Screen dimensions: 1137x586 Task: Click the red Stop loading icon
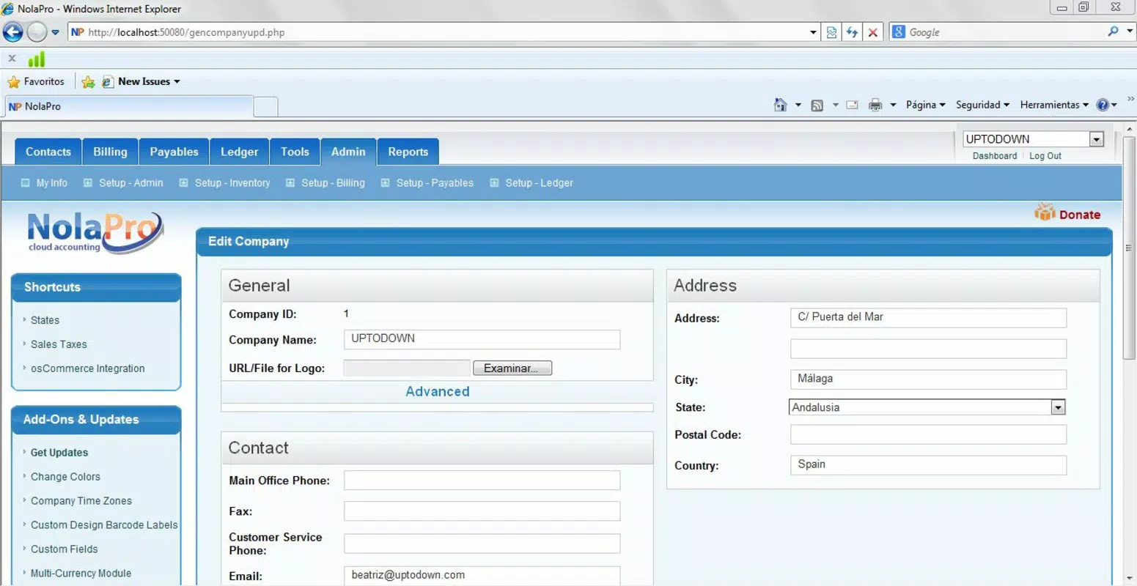pyautogui.click(x=872, y=32)
